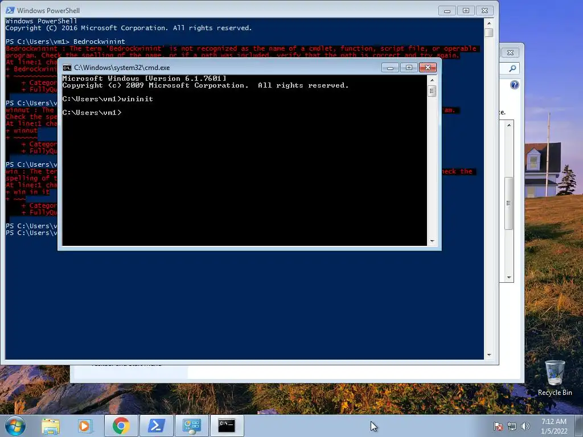Viewport: 583px width, 437px height.
Task: Click the '+ winnut' error line in PowerShell
Action: tap(22, 130)
